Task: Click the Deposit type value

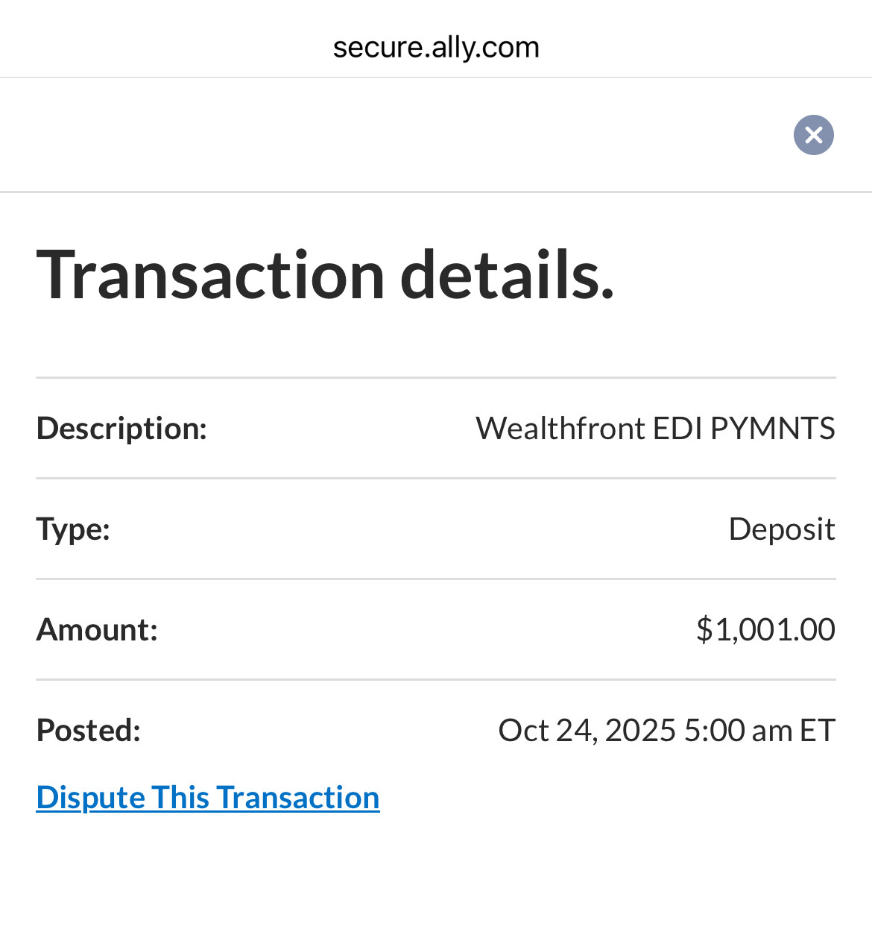Action: [x=782, y=529]
